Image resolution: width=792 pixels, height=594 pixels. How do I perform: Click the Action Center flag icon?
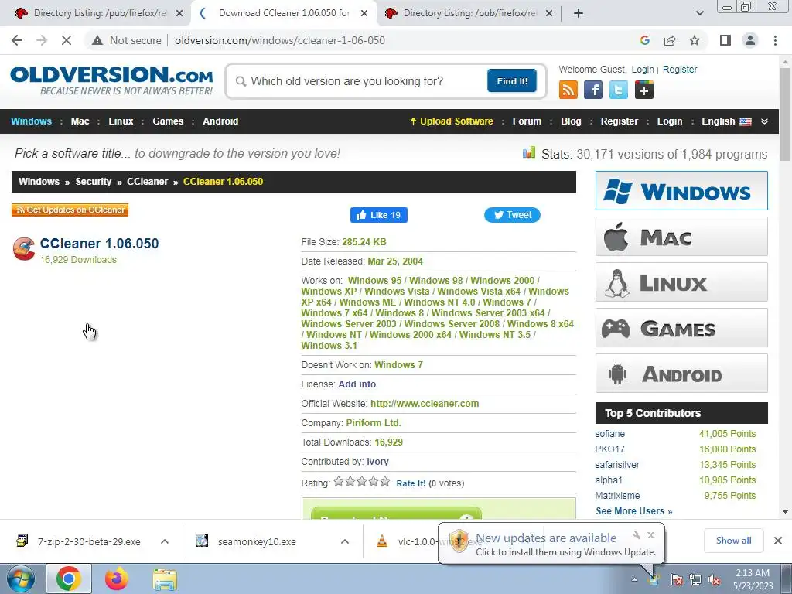pos(676,579)
